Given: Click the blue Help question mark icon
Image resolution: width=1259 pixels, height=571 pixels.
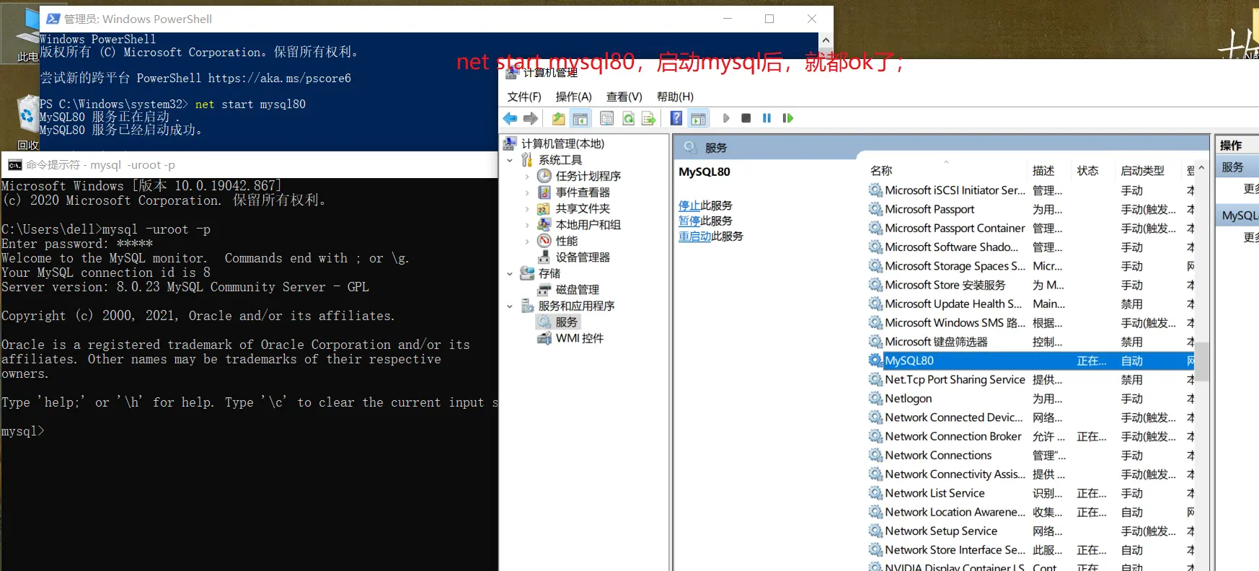Looking at the screenshot, I should [676, 118].
